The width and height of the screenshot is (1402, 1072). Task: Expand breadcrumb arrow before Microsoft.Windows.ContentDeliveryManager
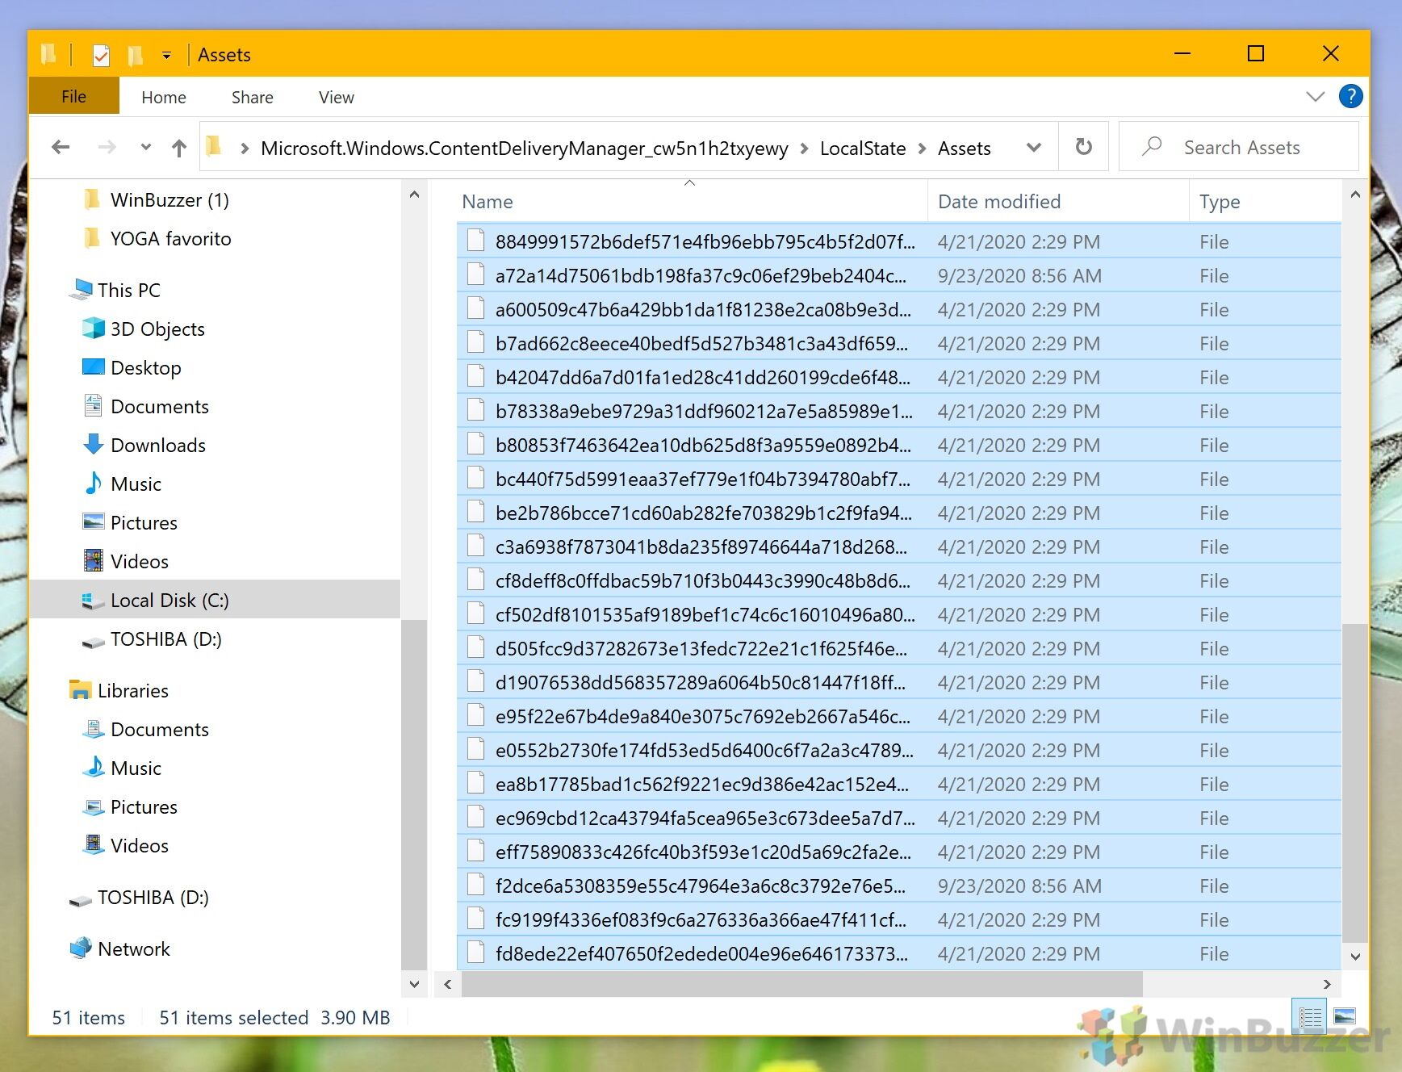click(x=244, y=148)
